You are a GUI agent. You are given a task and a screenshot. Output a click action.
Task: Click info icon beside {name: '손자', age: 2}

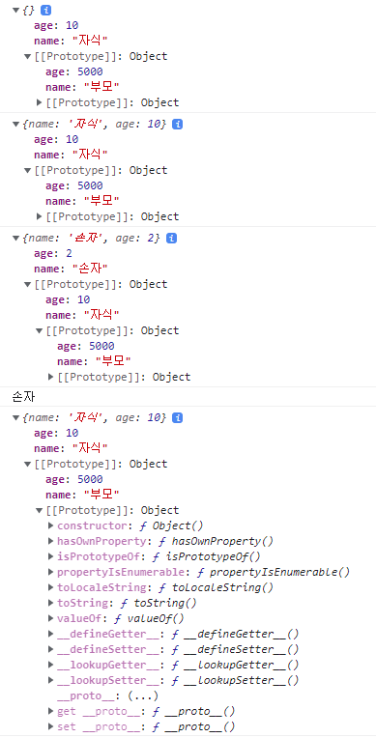coord(172,239)
